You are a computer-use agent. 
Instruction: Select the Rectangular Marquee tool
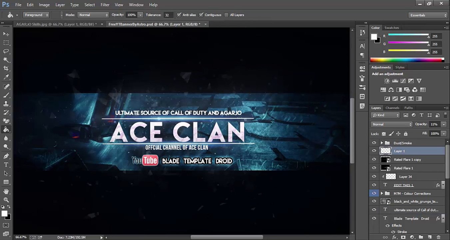coord(6,43)
